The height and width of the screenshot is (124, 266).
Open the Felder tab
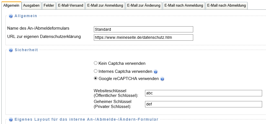(x=49, y=6)
